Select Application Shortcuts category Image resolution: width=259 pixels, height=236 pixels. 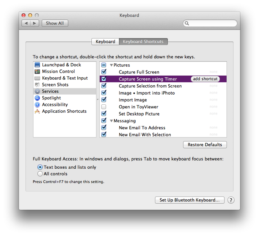tap(64, 111)
